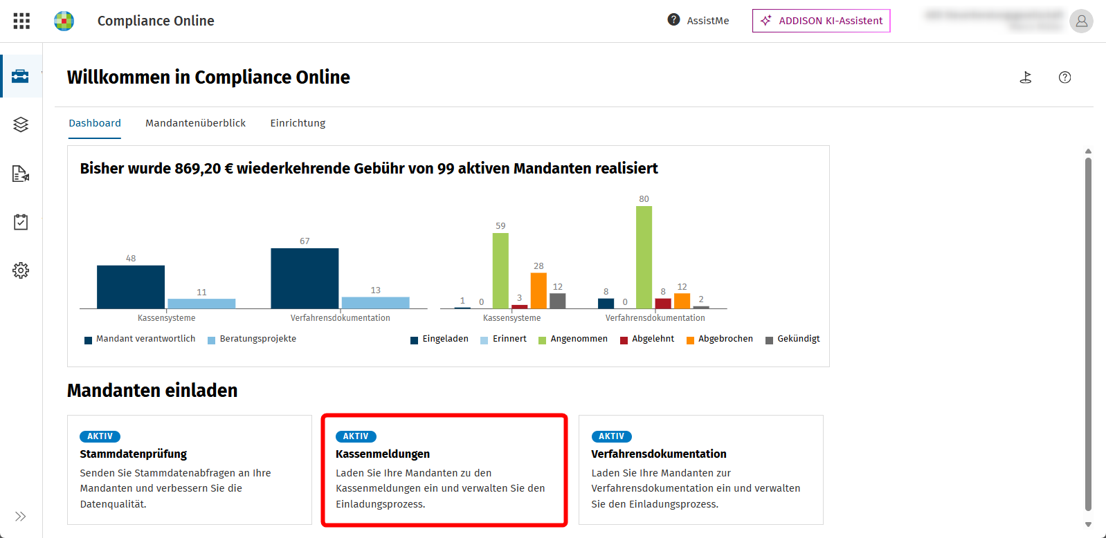Switch to the Dashboard tab
Viewport: 1106px width, 538px height.
click(x=95, y=123)
